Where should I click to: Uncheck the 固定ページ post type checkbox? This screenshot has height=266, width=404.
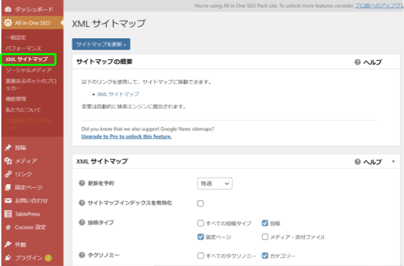[x=200, y=236]
